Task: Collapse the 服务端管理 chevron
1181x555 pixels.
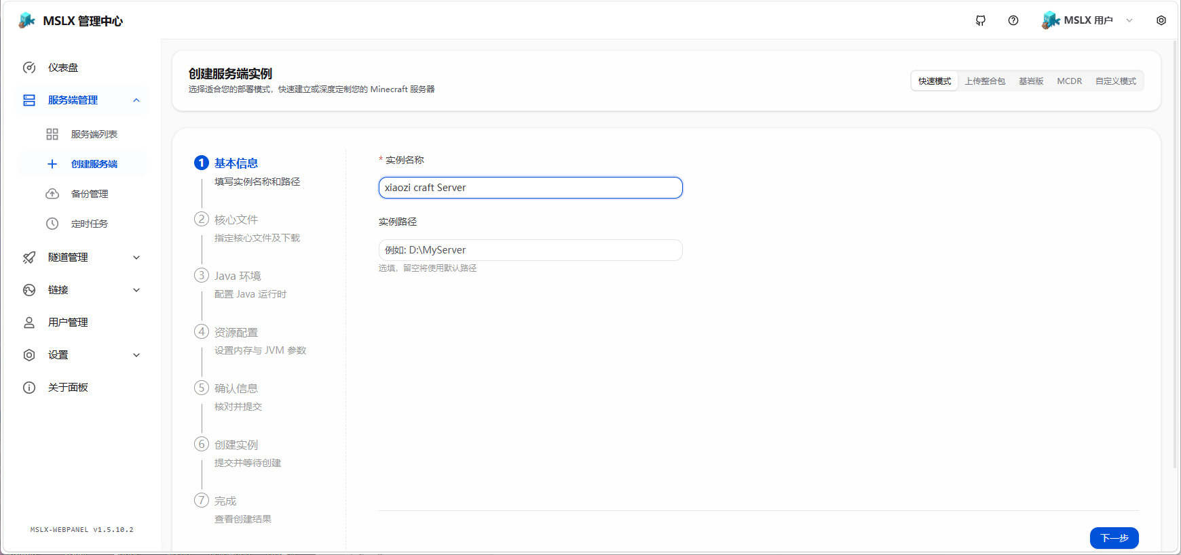Action: pos(136,100)
